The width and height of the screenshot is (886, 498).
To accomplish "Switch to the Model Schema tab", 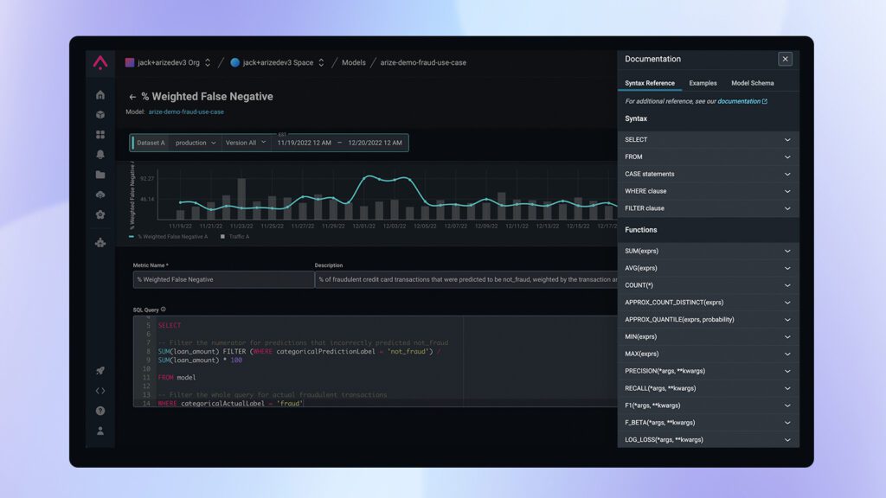I will (752, 83).
